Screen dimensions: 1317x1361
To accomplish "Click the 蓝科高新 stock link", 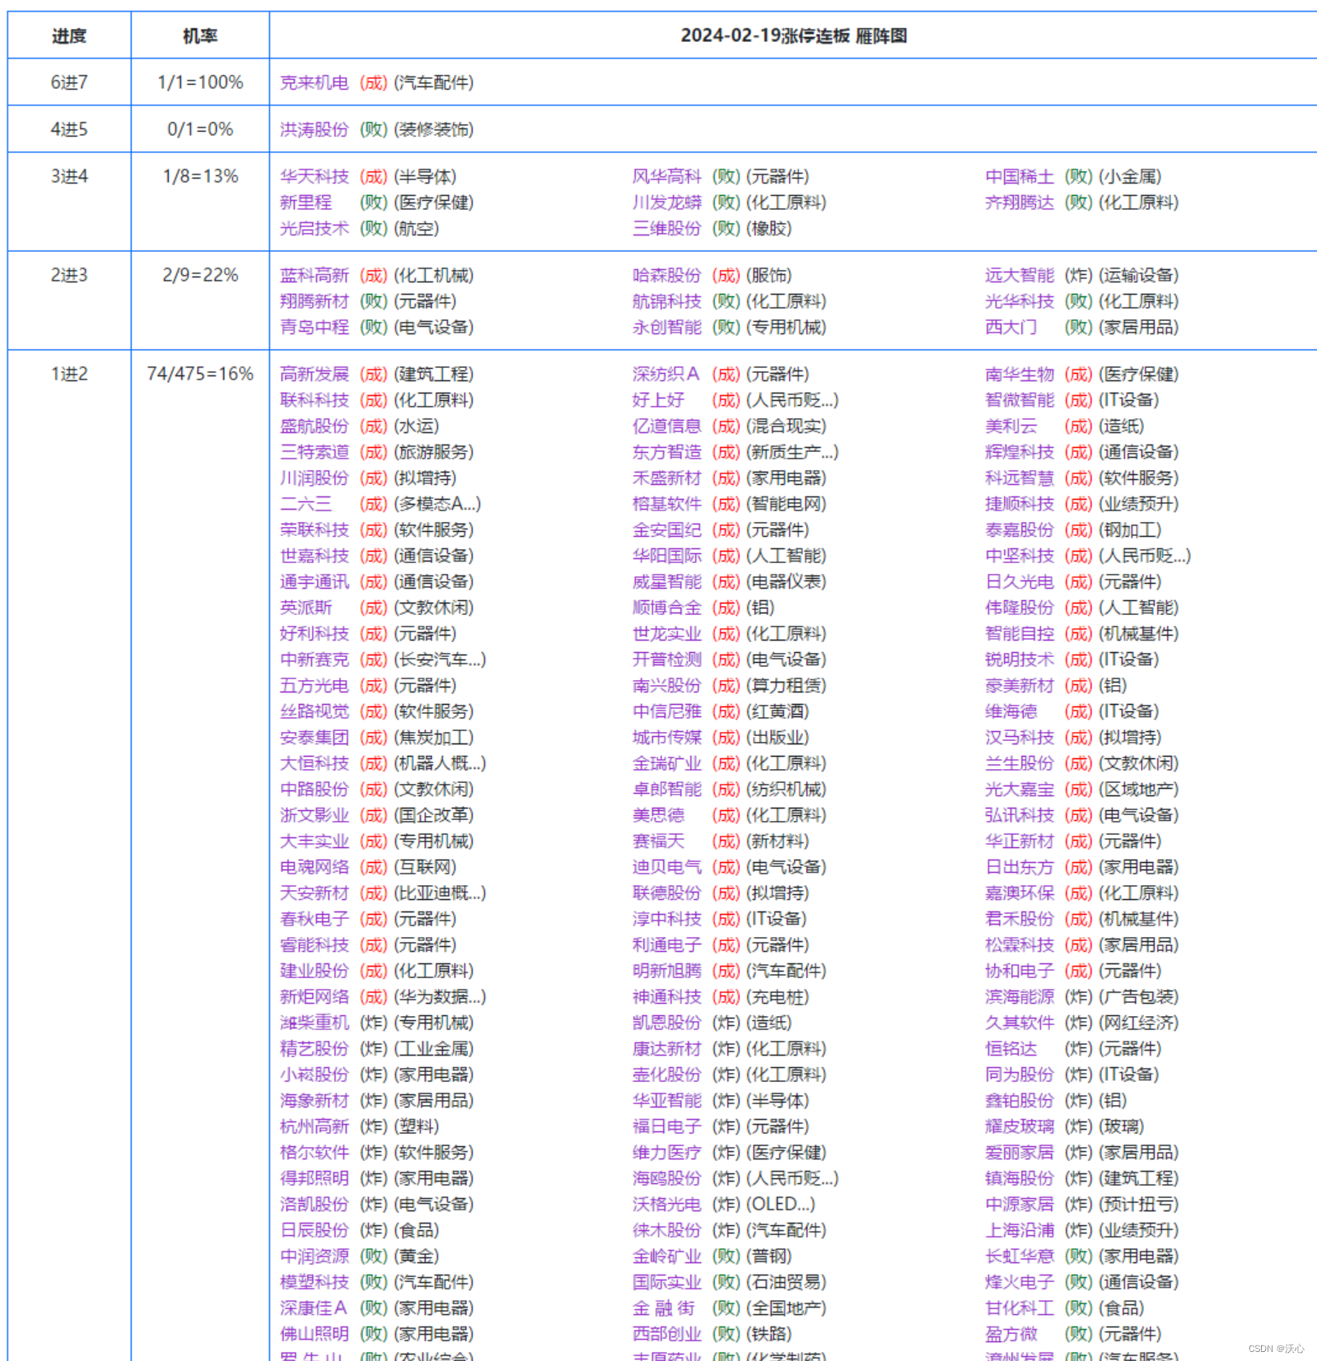I will pos(314,275).
